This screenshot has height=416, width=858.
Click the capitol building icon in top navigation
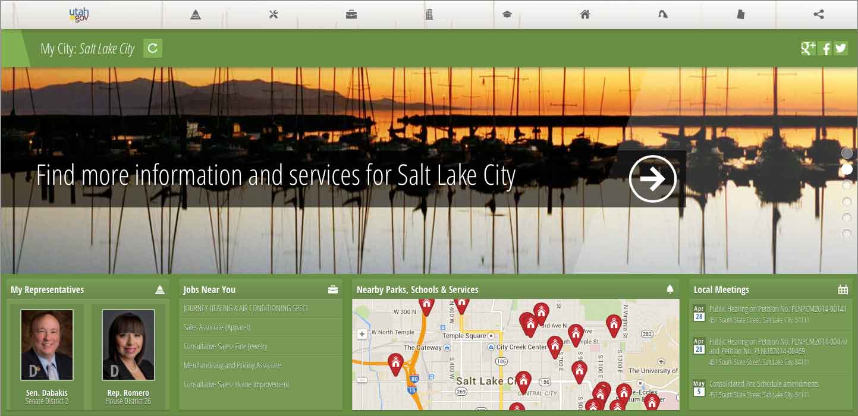pos(196,14)
